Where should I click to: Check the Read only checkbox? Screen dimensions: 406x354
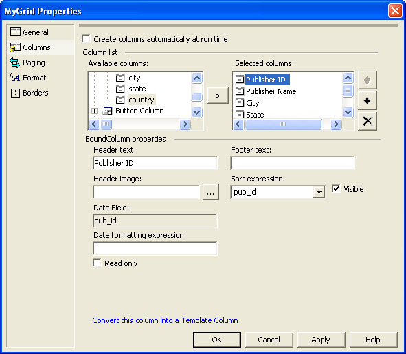point(97,263)
